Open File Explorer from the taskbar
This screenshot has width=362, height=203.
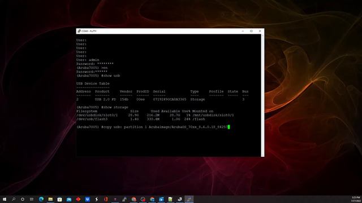pos(50,199)
